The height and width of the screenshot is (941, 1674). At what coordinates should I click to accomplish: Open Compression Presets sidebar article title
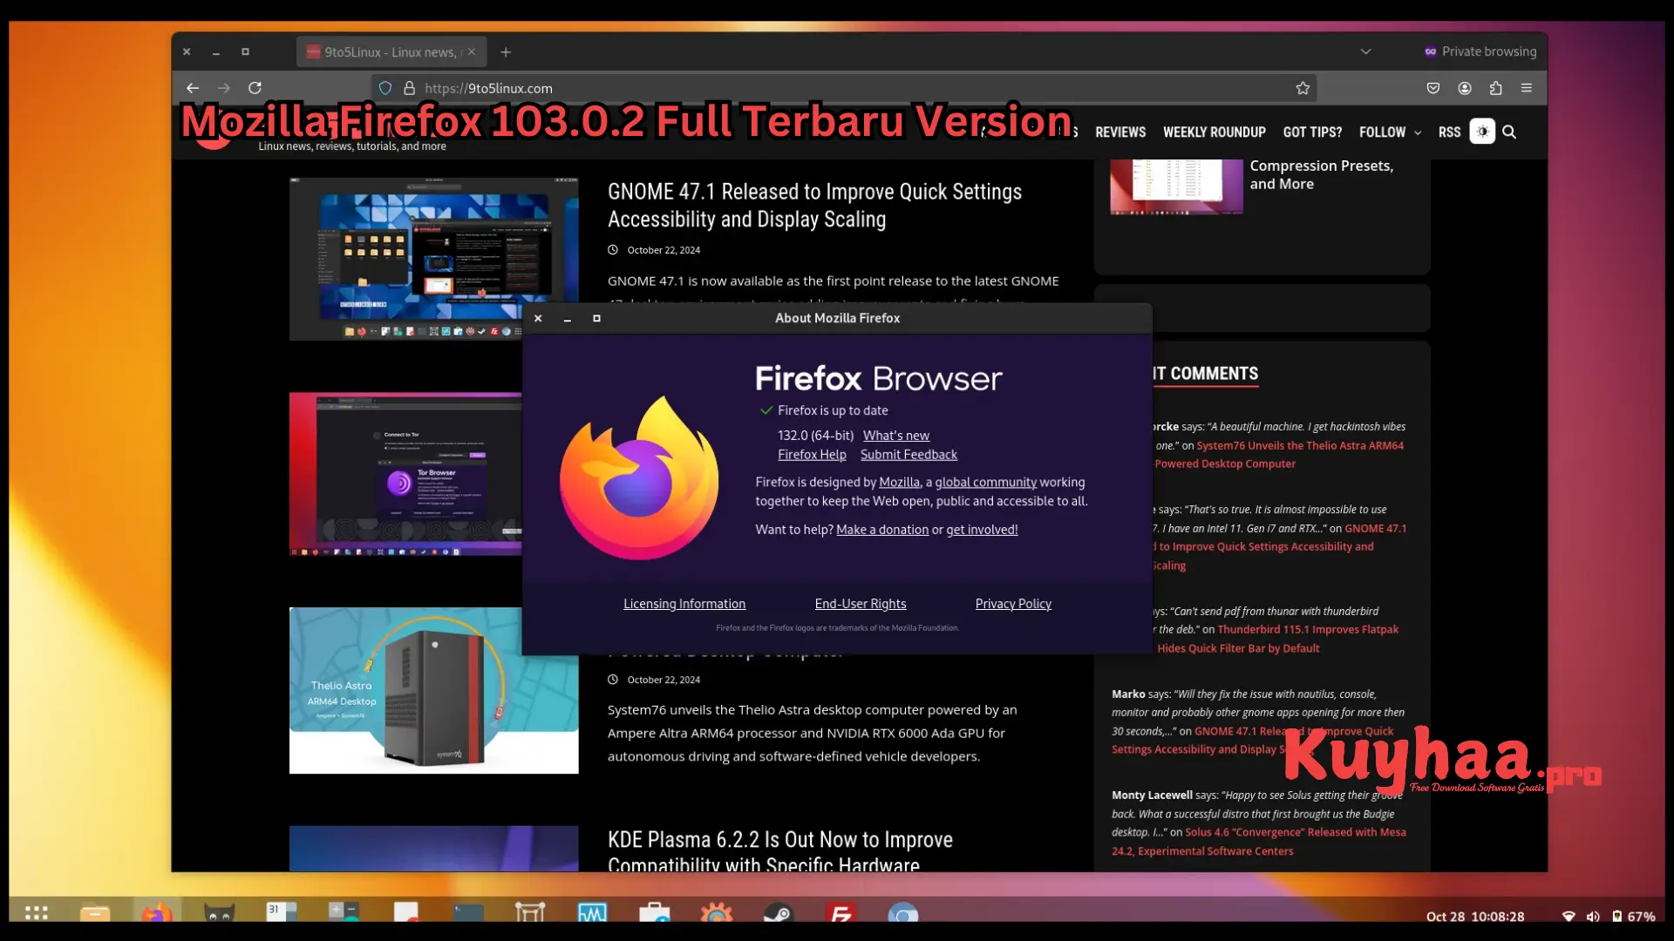tap(1322, 174)
